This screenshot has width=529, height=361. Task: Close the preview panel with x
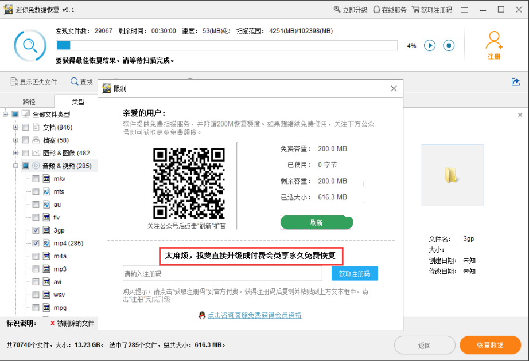(x=520, y=115)
